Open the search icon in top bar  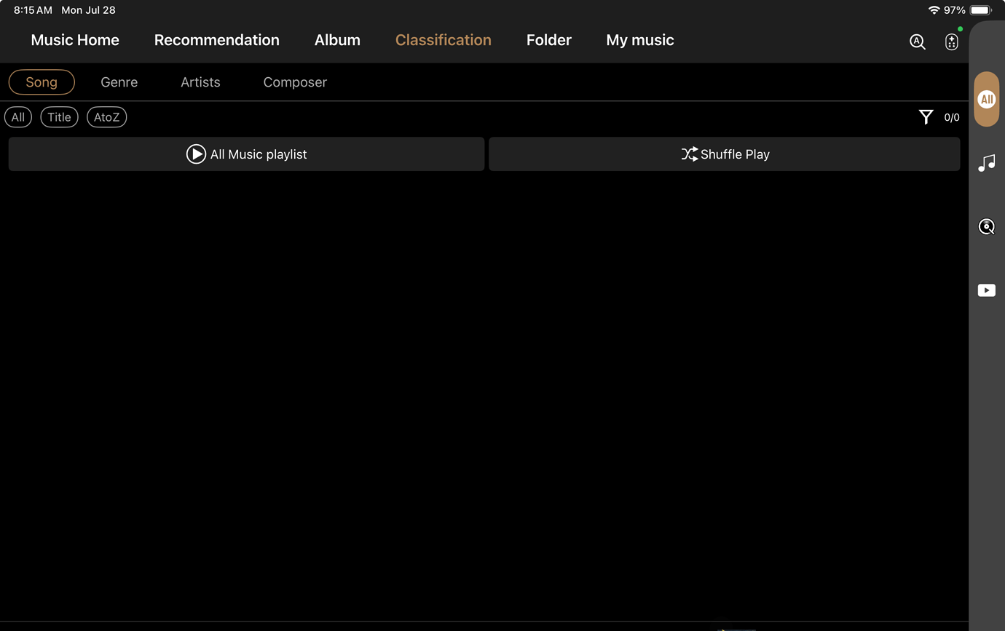point(918,42)
